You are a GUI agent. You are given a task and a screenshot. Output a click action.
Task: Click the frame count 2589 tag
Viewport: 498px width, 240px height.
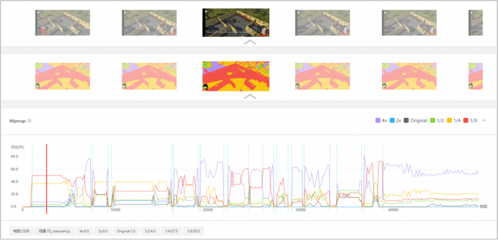pos(21,231)
